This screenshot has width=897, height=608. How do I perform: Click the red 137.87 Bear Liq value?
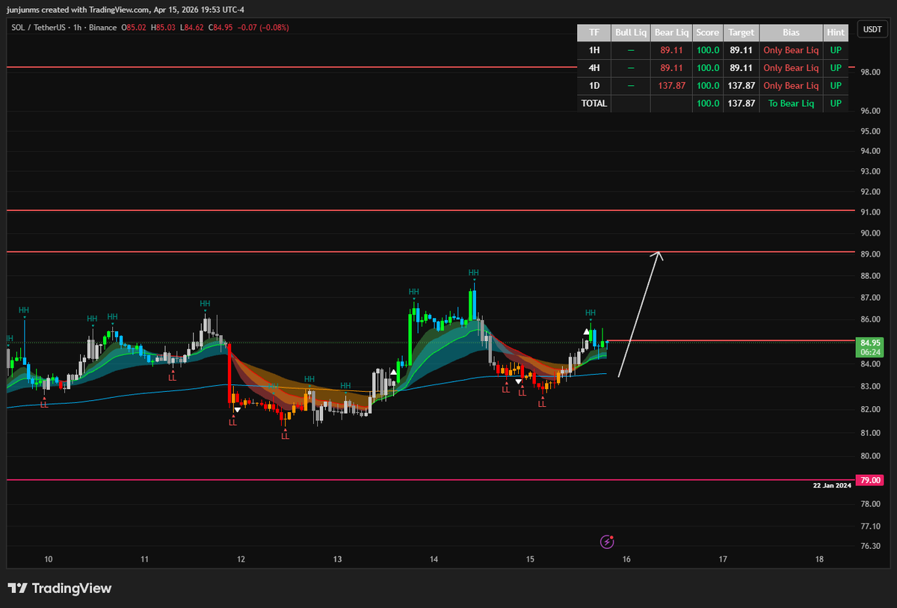[x=671, y=86]
